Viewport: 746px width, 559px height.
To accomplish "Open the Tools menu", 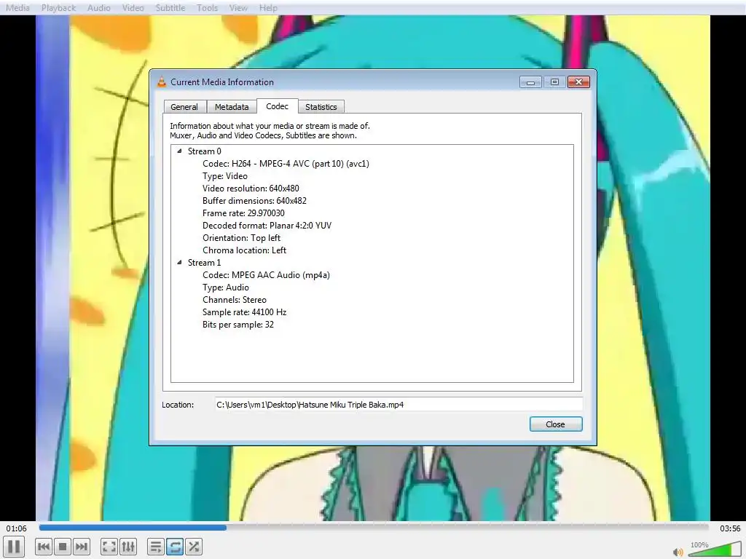I will coord(208,8).
